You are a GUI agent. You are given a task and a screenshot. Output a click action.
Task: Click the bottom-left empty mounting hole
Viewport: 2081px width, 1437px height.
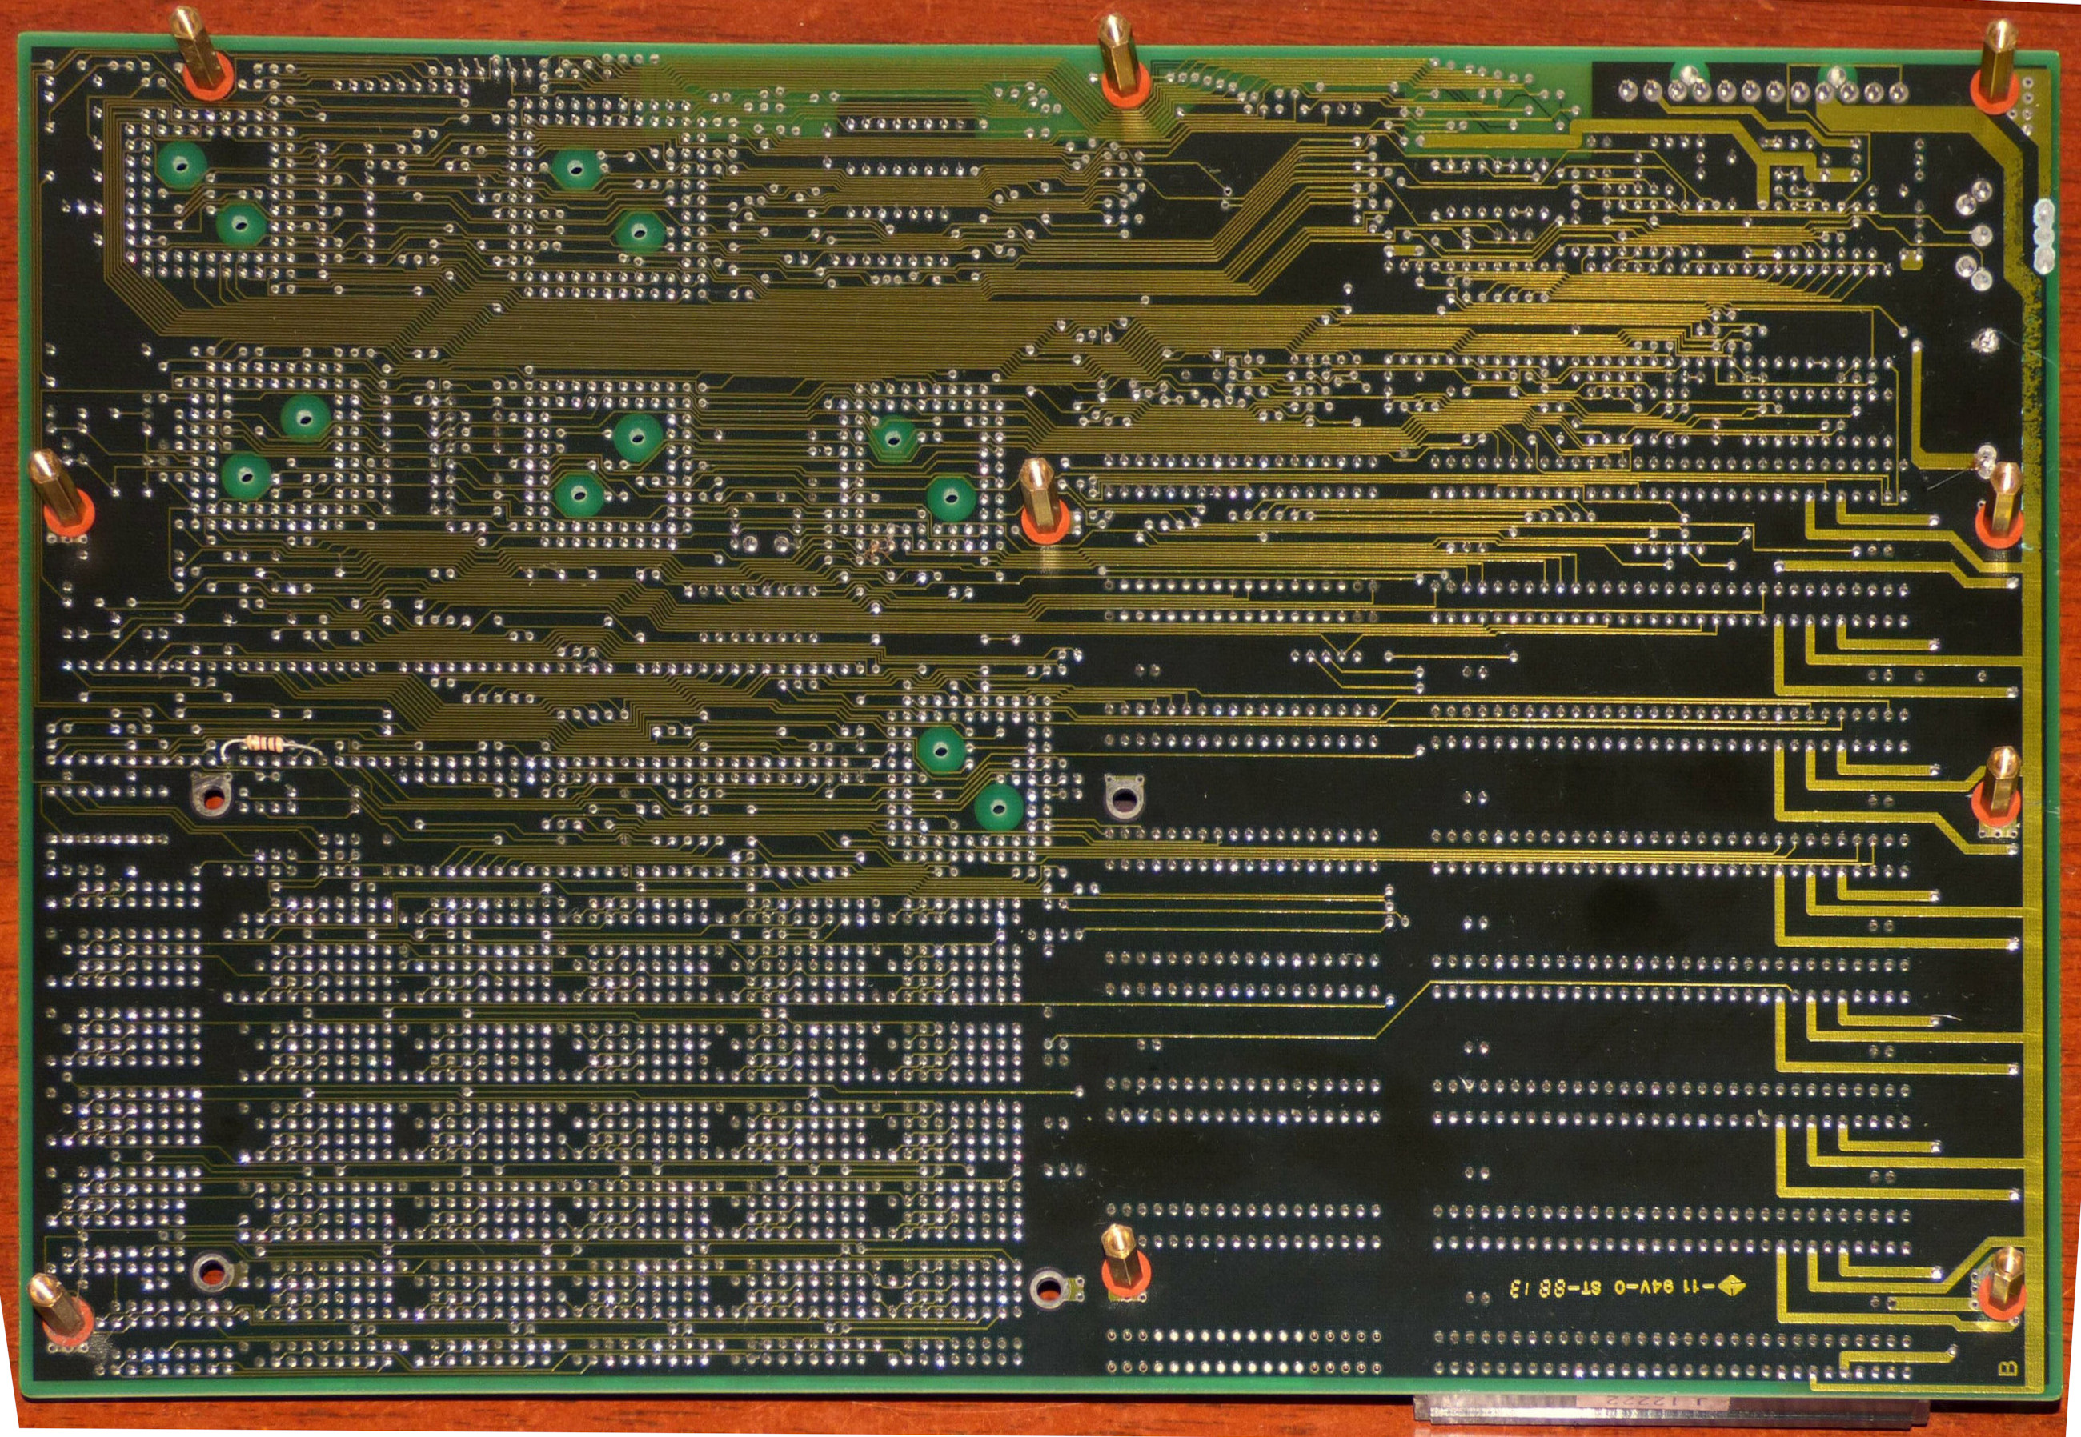pyautogui.click(x=213, y=1271)
